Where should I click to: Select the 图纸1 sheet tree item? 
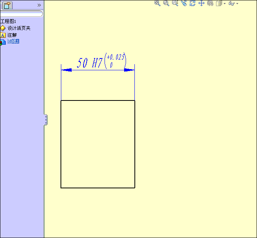(x=13, y=41)
